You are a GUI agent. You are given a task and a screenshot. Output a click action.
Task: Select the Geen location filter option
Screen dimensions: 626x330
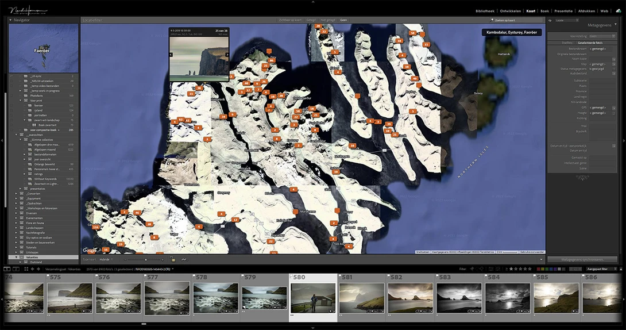coord(343,20)
